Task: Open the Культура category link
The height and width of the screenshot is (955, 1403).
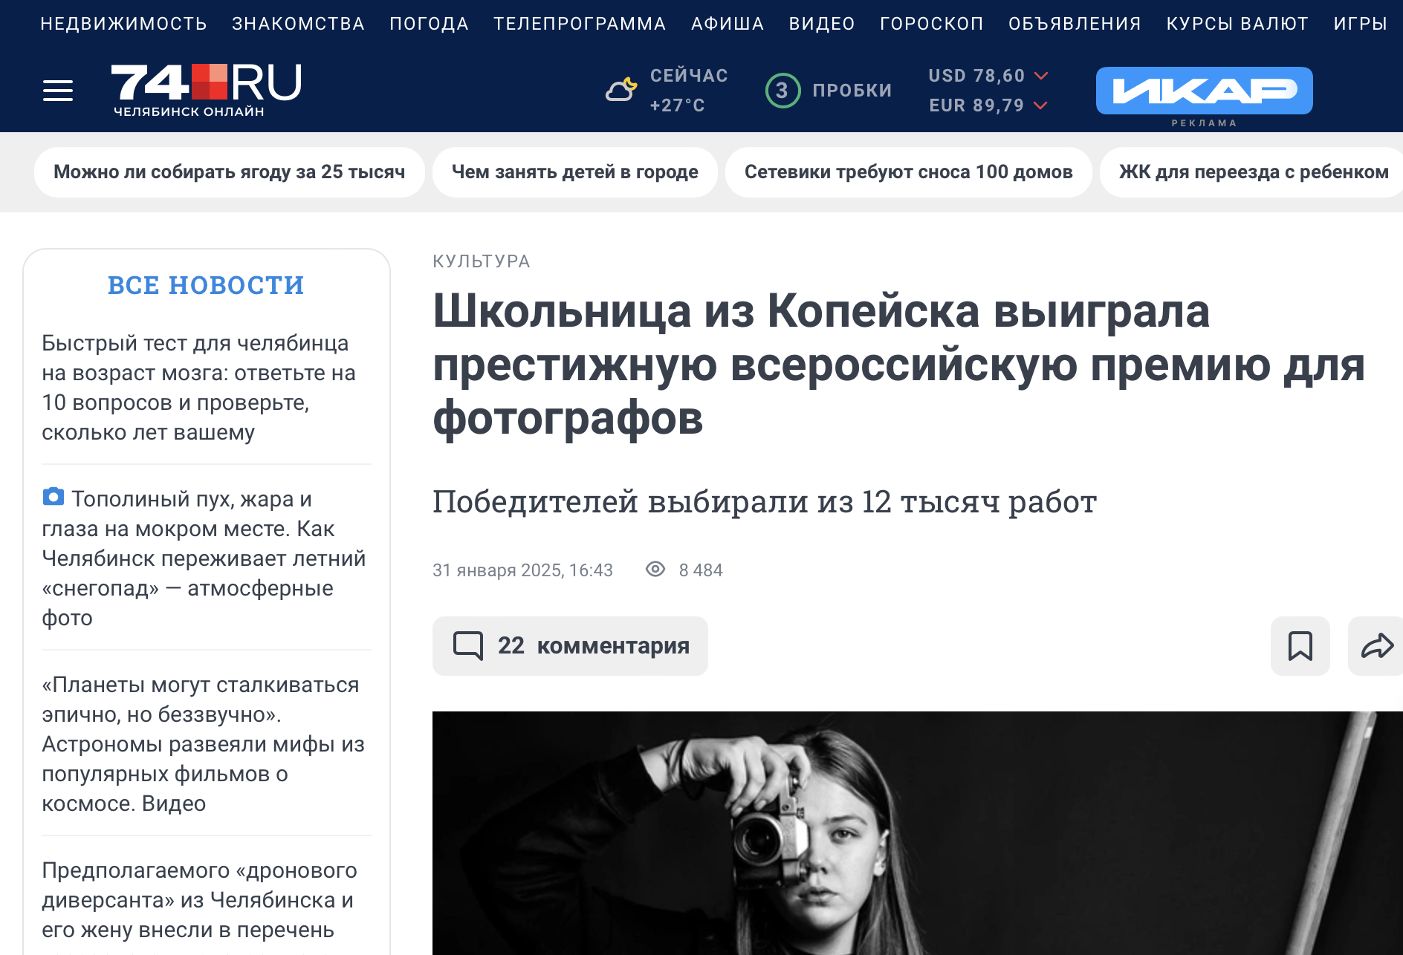Action: pos(482,261)
